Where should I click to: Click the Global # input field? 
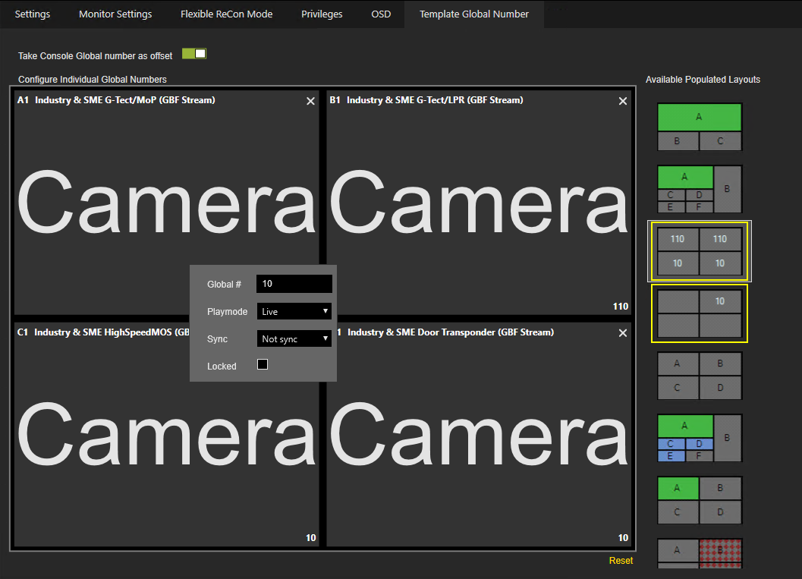click(294, 284)
